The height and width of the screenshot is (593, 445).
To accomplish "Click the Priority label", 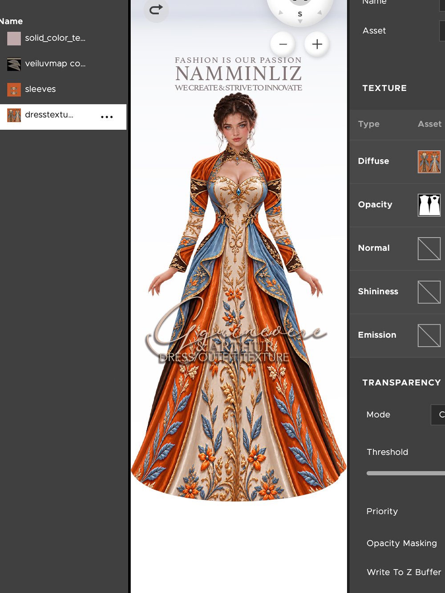I will point(382,511).
